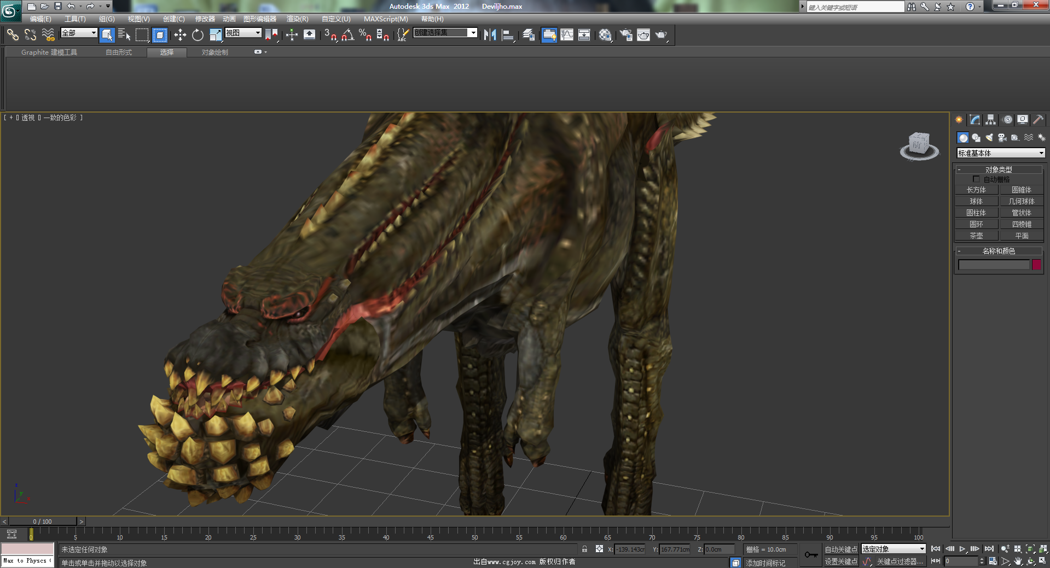Collapse the 名称和颜色 rollout
1050x568 pixels.
click(x=999, y=251)
